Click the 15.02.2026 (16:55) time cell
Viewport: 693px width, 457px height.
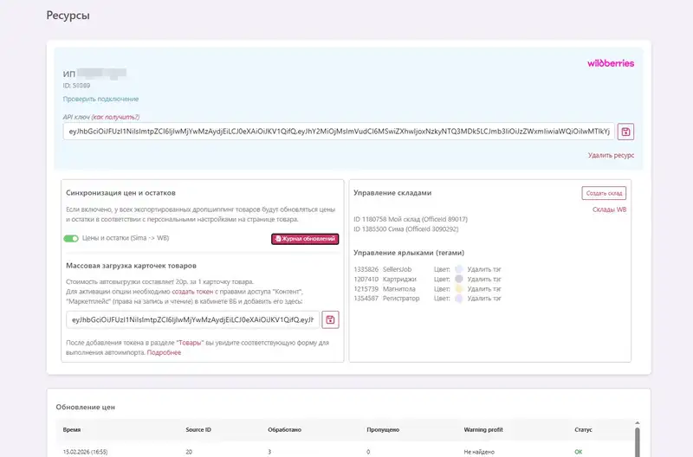(85, 452)
